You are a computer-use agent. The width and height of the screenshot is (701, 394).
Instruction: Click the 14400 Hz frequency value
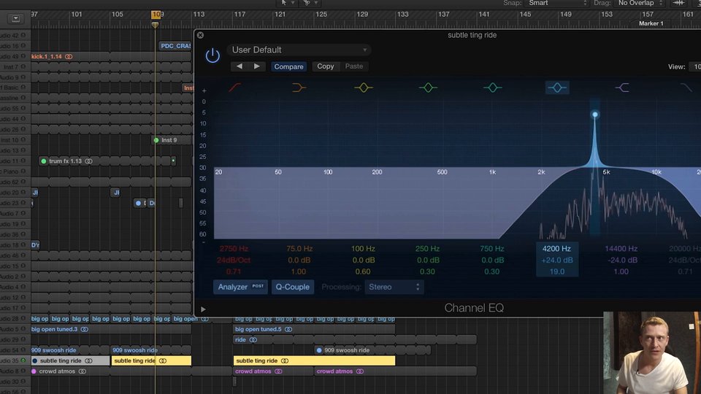point(621,248)
